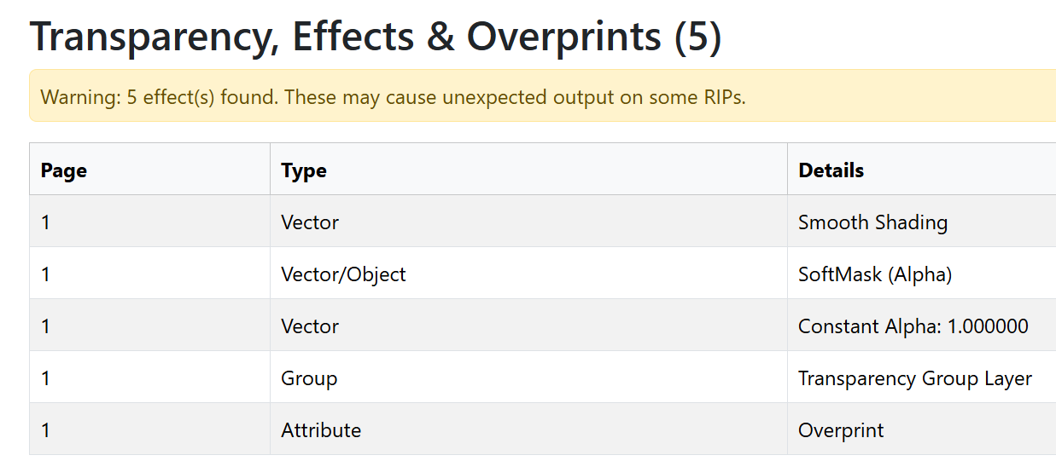Select the Smooth Shading details cell
Image resolution: width=1056 pixels, height=461 pixels.
(x=872, y=222)
